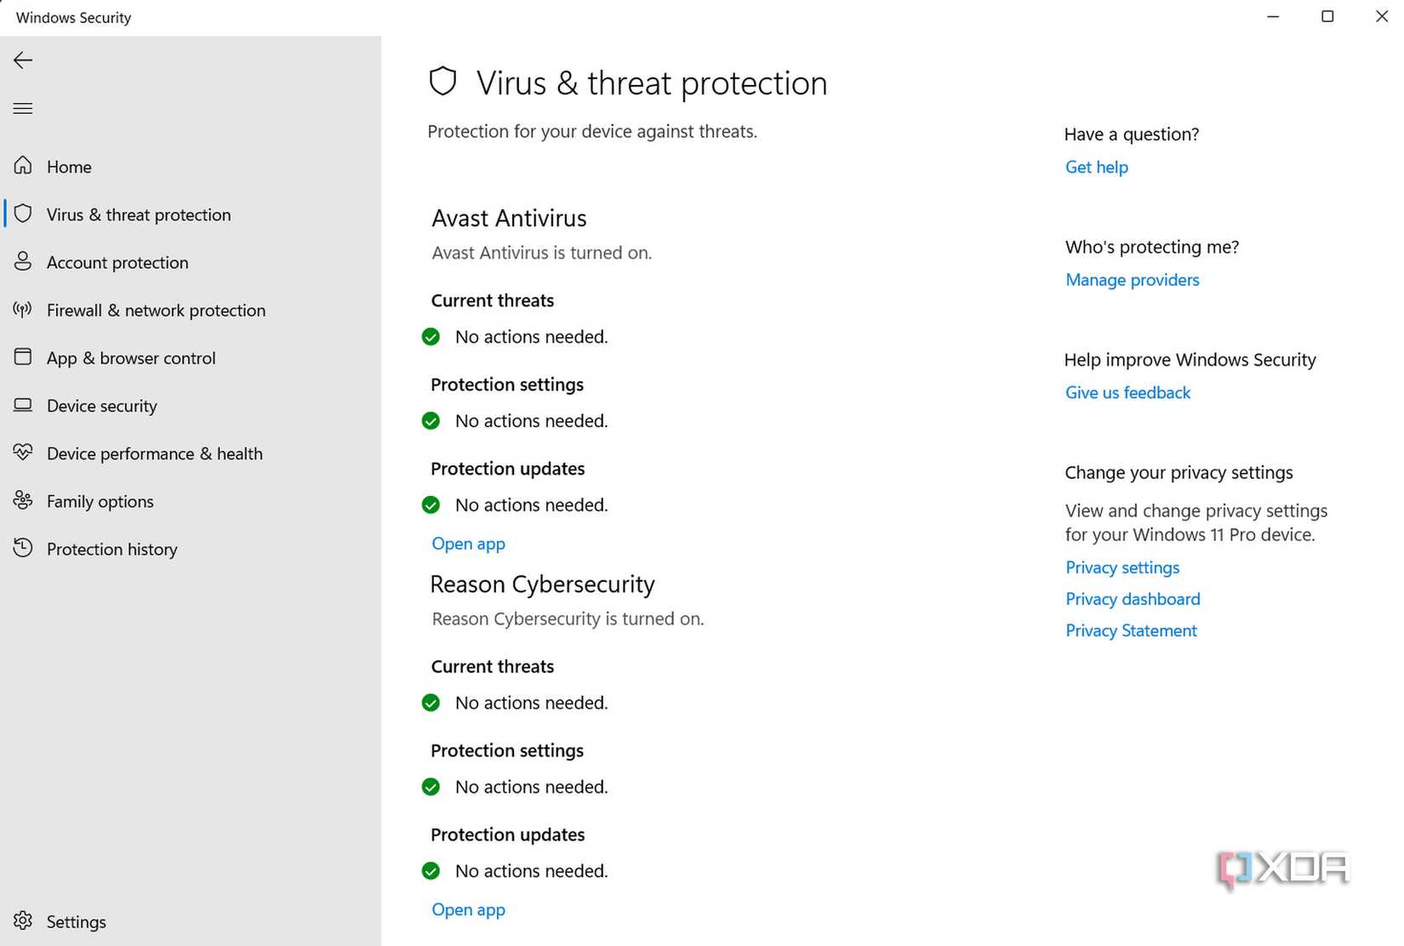Go to the Home icon
This screenshot has height=946, width=1404.
(23, 166)
